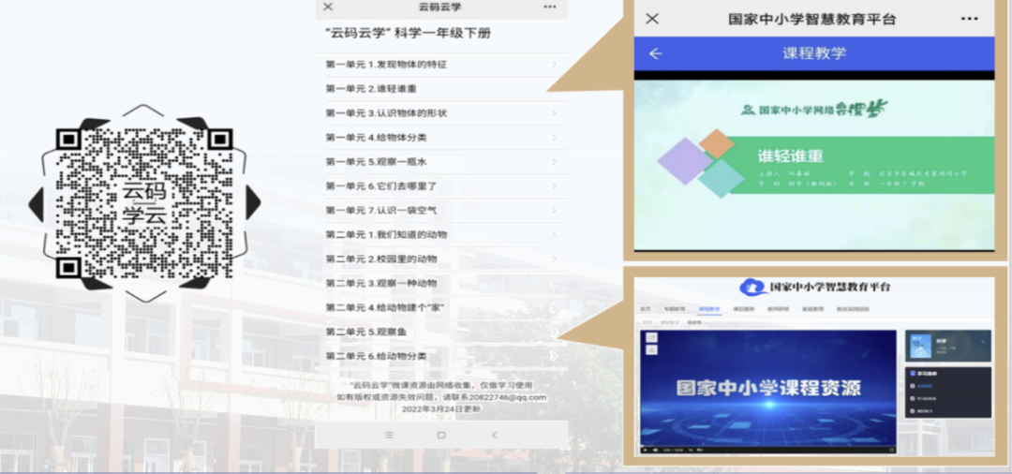Click the 20822746@qq.com contact email

(508, 397)
